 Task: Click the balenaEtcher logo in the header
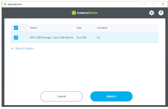pyautogui.click(x=85, y=13)
